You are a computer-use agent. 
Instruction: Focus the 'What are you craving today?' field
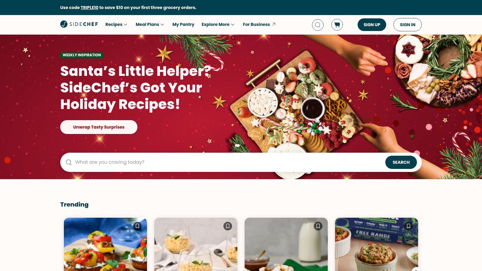coord(229,162)
